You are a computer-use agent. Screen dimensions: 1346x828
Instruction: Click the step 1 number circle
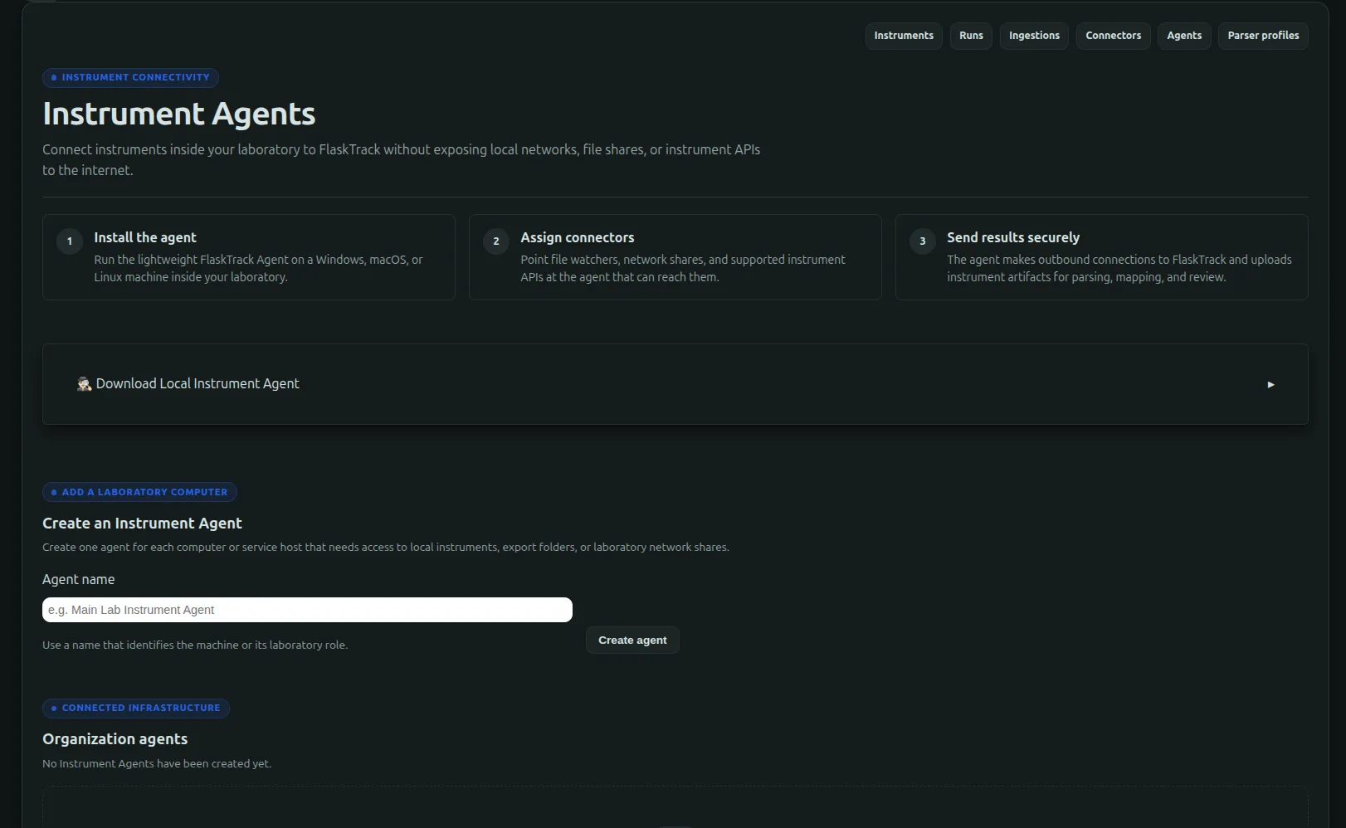(70, 241)
